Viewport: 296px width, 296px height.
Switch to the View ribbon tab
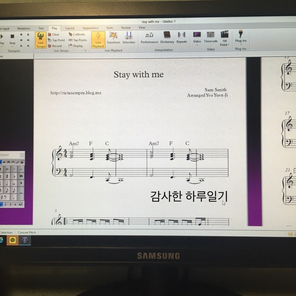142,27
